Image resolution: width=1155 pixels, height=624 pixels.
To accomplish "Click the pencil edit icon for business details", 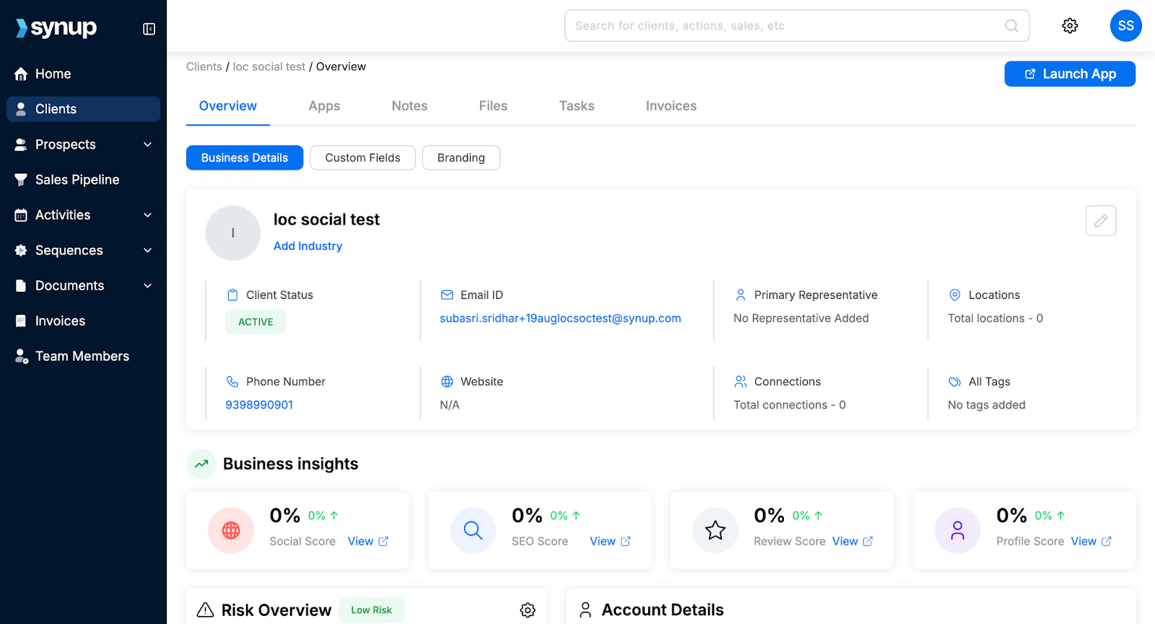I will click(1101, 221).
